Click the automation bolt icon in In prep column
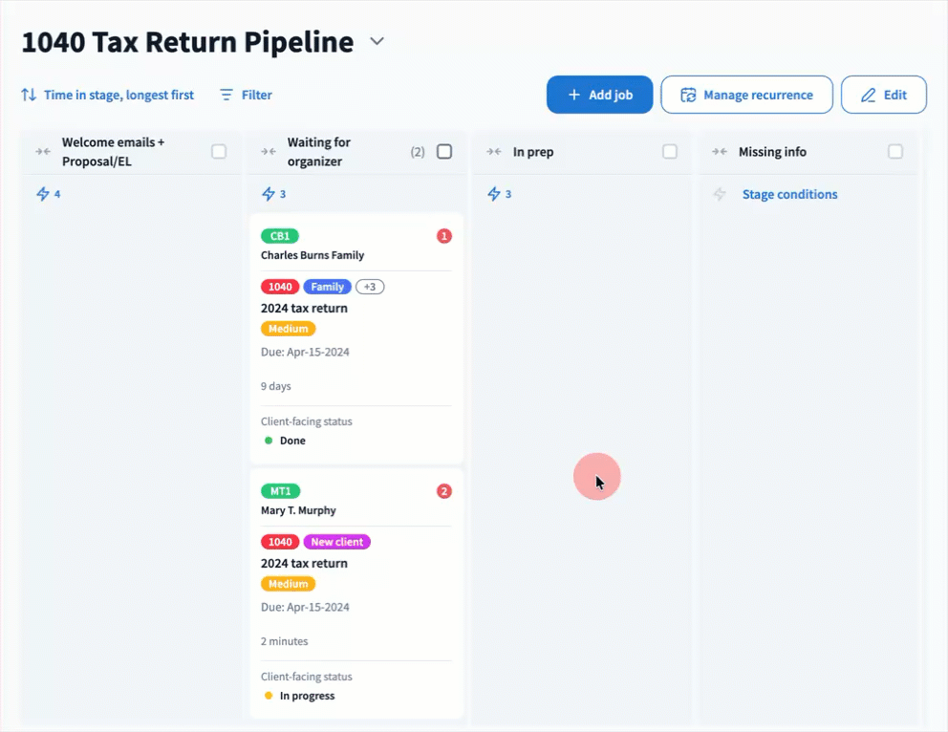The width and height of the screenshot is (948, 732). 494,194
